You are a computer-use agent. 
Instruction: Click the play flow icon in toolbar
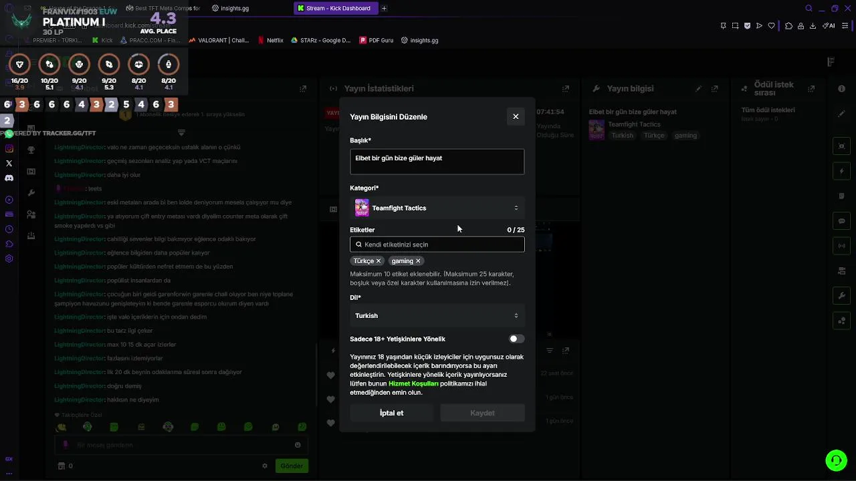click(x=759, y=26)
